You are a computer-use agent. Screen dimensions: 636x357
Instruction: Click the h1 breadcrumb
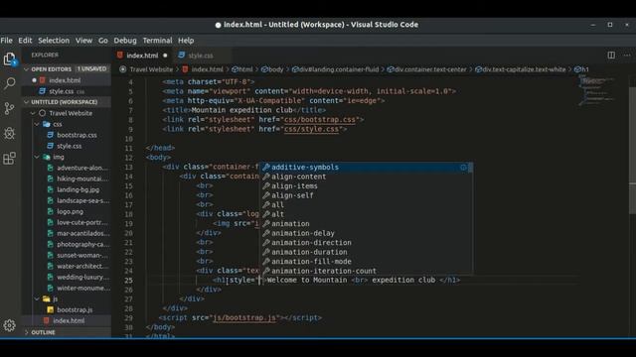click(581, 69)
